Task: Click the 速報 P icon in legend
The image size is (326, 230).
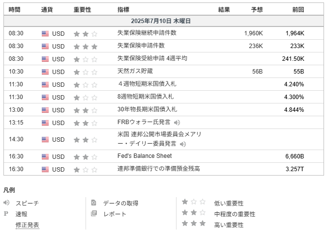Action: [x=6, y=213]
